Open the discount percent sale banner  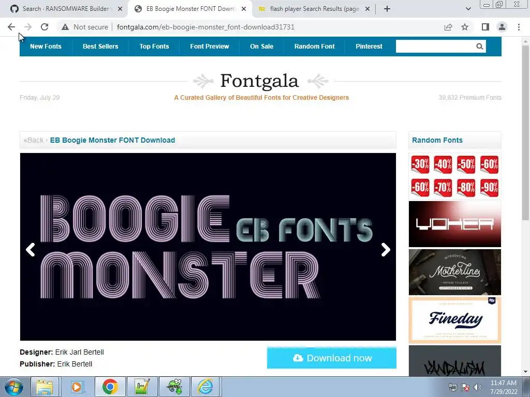454,176
